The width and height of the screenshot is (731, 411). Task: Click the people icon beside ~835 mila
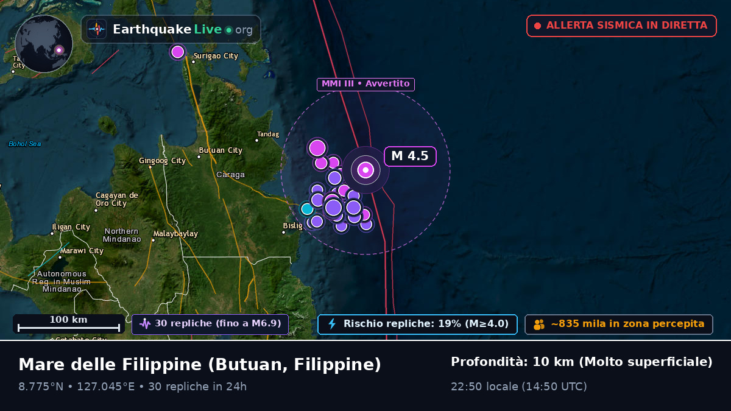point(539,325)
